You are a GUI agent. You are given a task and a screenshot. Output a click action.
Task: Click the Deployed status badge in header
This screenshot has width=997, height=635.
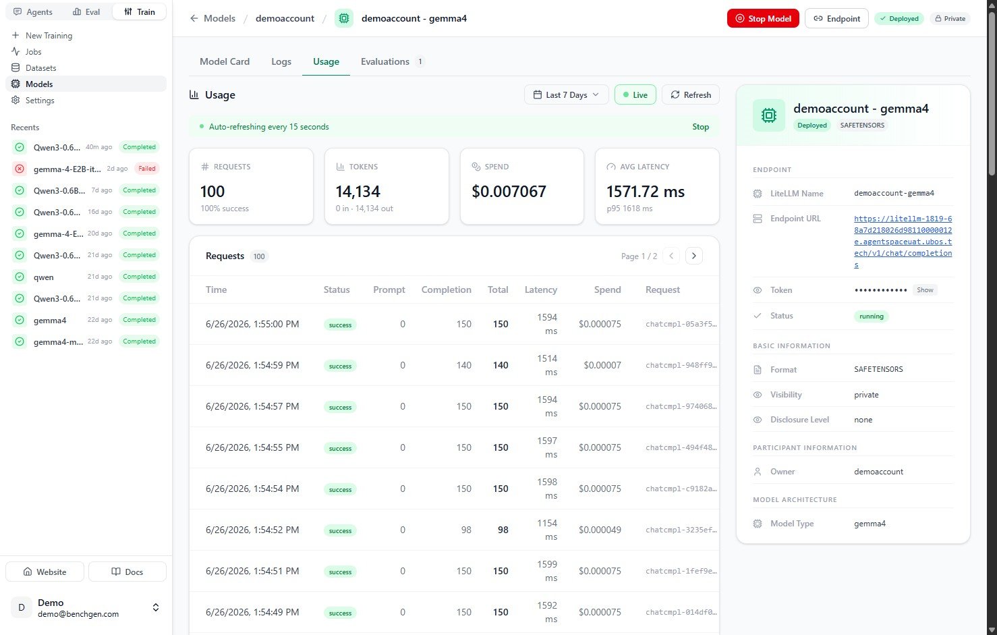click(899, 18)
